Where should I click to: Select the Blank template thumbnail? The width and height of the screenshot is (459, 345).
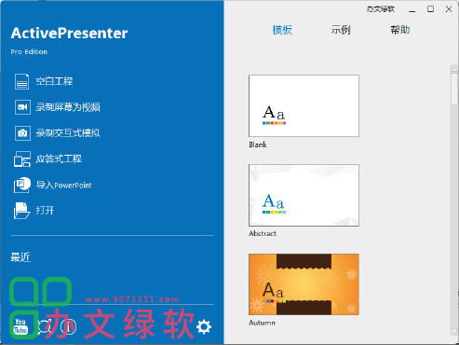coord(304,105)
